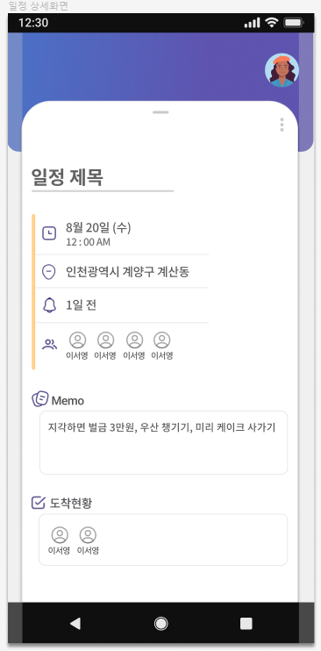Tap the Android back navigation button
This screenshot has width=321, height=651.
pos(75,623)
